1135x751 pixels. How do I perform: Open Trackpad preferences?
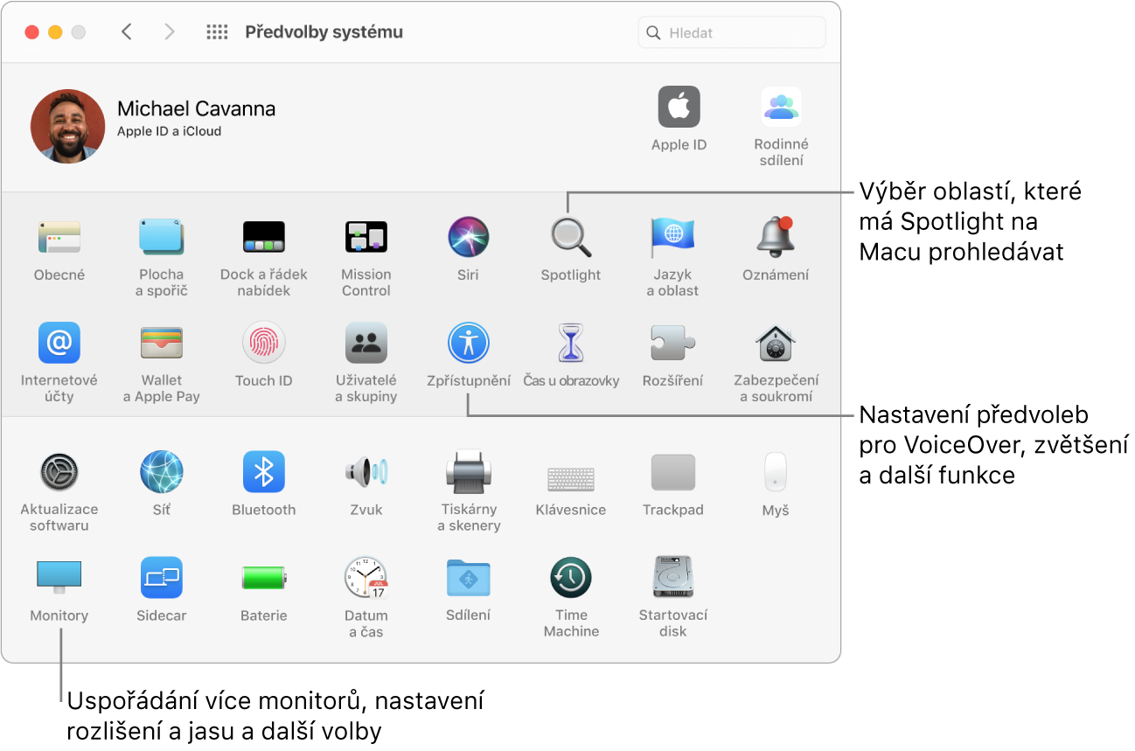point(672,472)
